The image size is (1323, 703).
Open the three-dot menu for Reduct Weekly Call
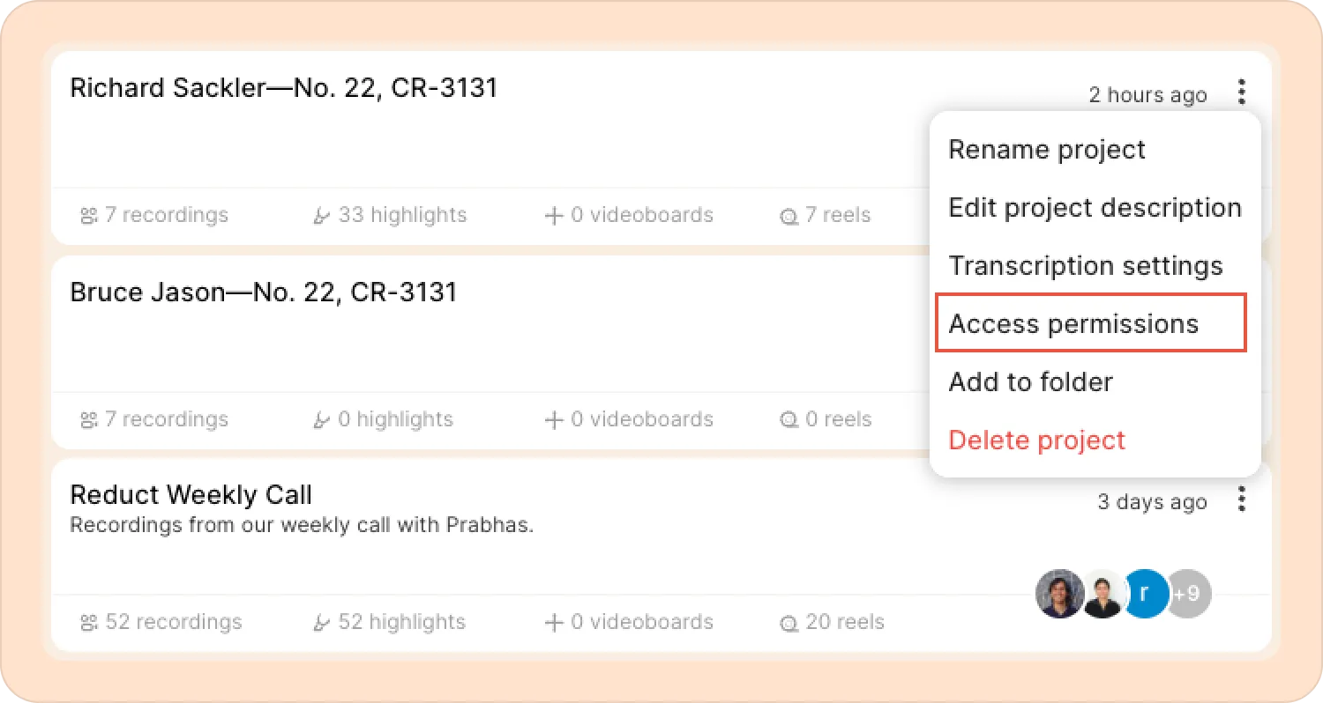pos(1242,499)
